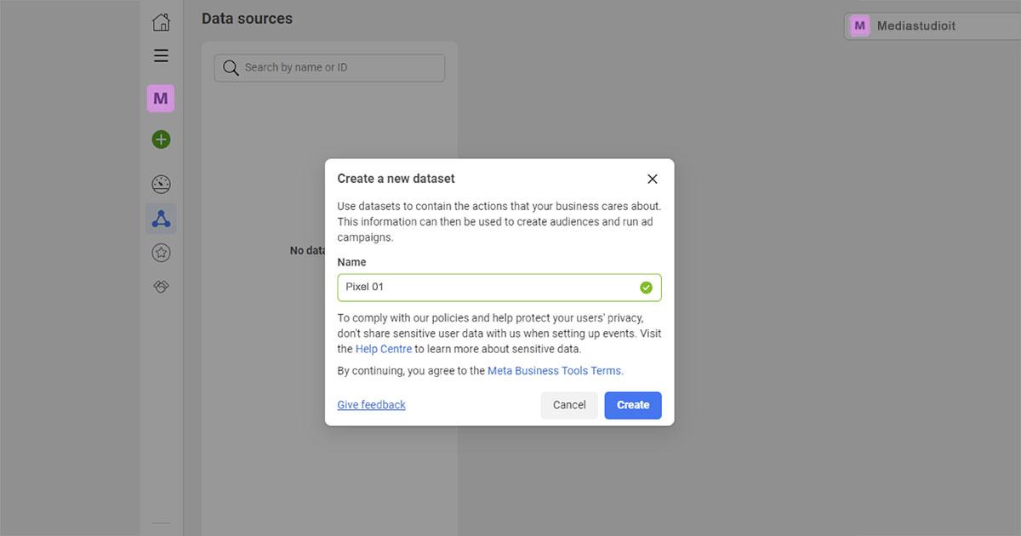Image resolution: width=1021 pixels, height=536 pixels.
Task: Click the green plus create icon
Action: click(161, 140)
